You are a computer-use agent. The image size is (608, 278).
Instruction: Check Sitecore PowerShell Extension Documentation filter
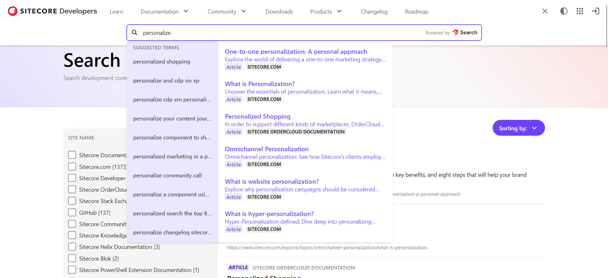72,270
